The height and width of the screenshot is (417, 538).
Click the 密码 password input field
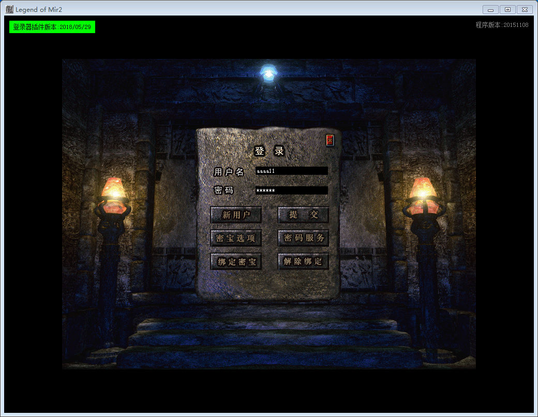(291, 190)
